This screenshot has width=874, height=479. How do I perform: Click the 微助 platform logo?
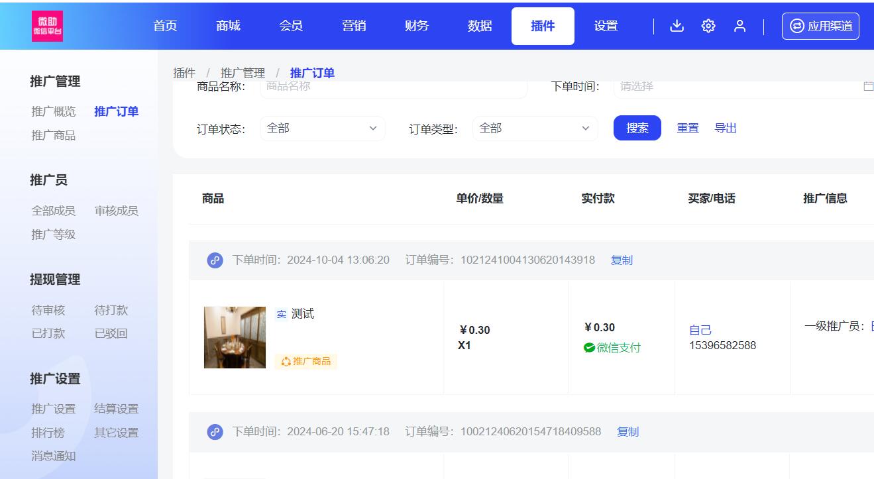[47, 26]
